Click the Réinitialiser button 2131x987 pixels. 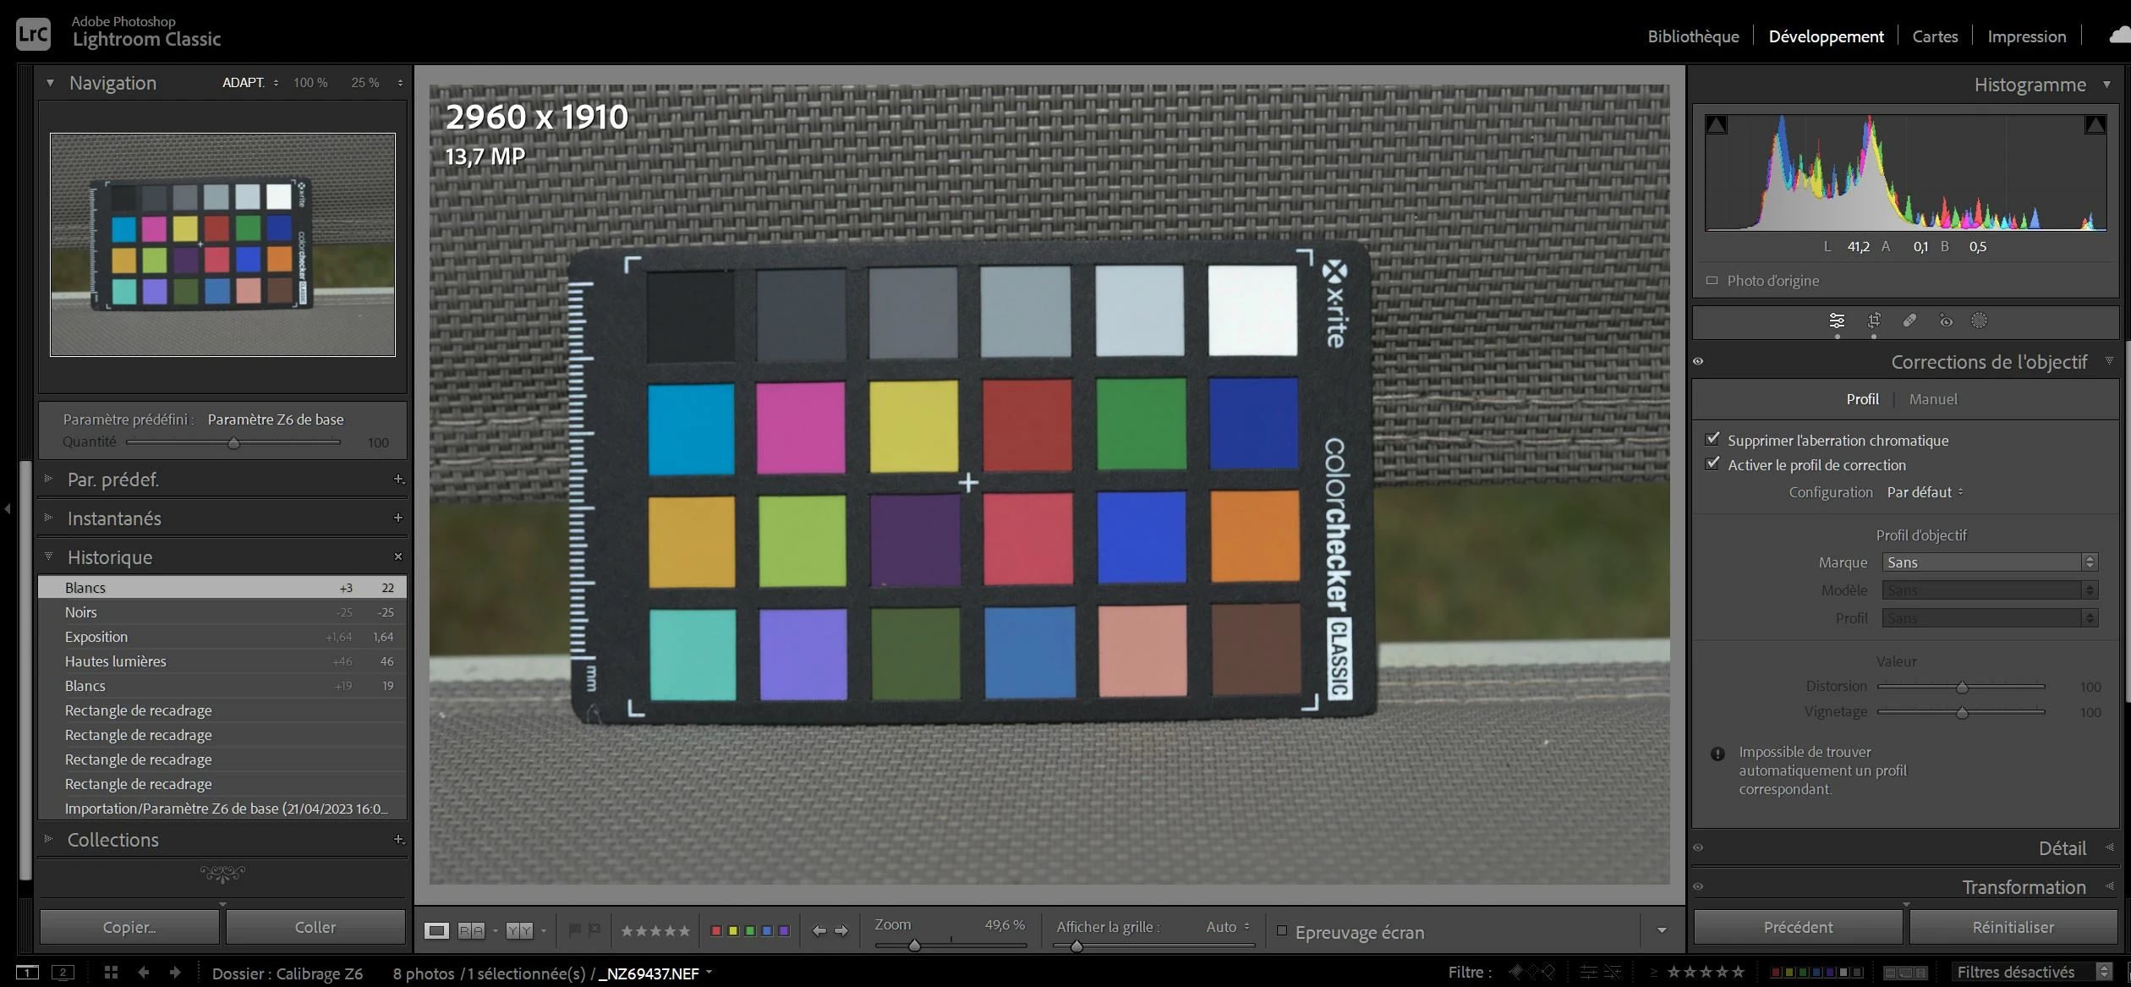(2013, 927)
